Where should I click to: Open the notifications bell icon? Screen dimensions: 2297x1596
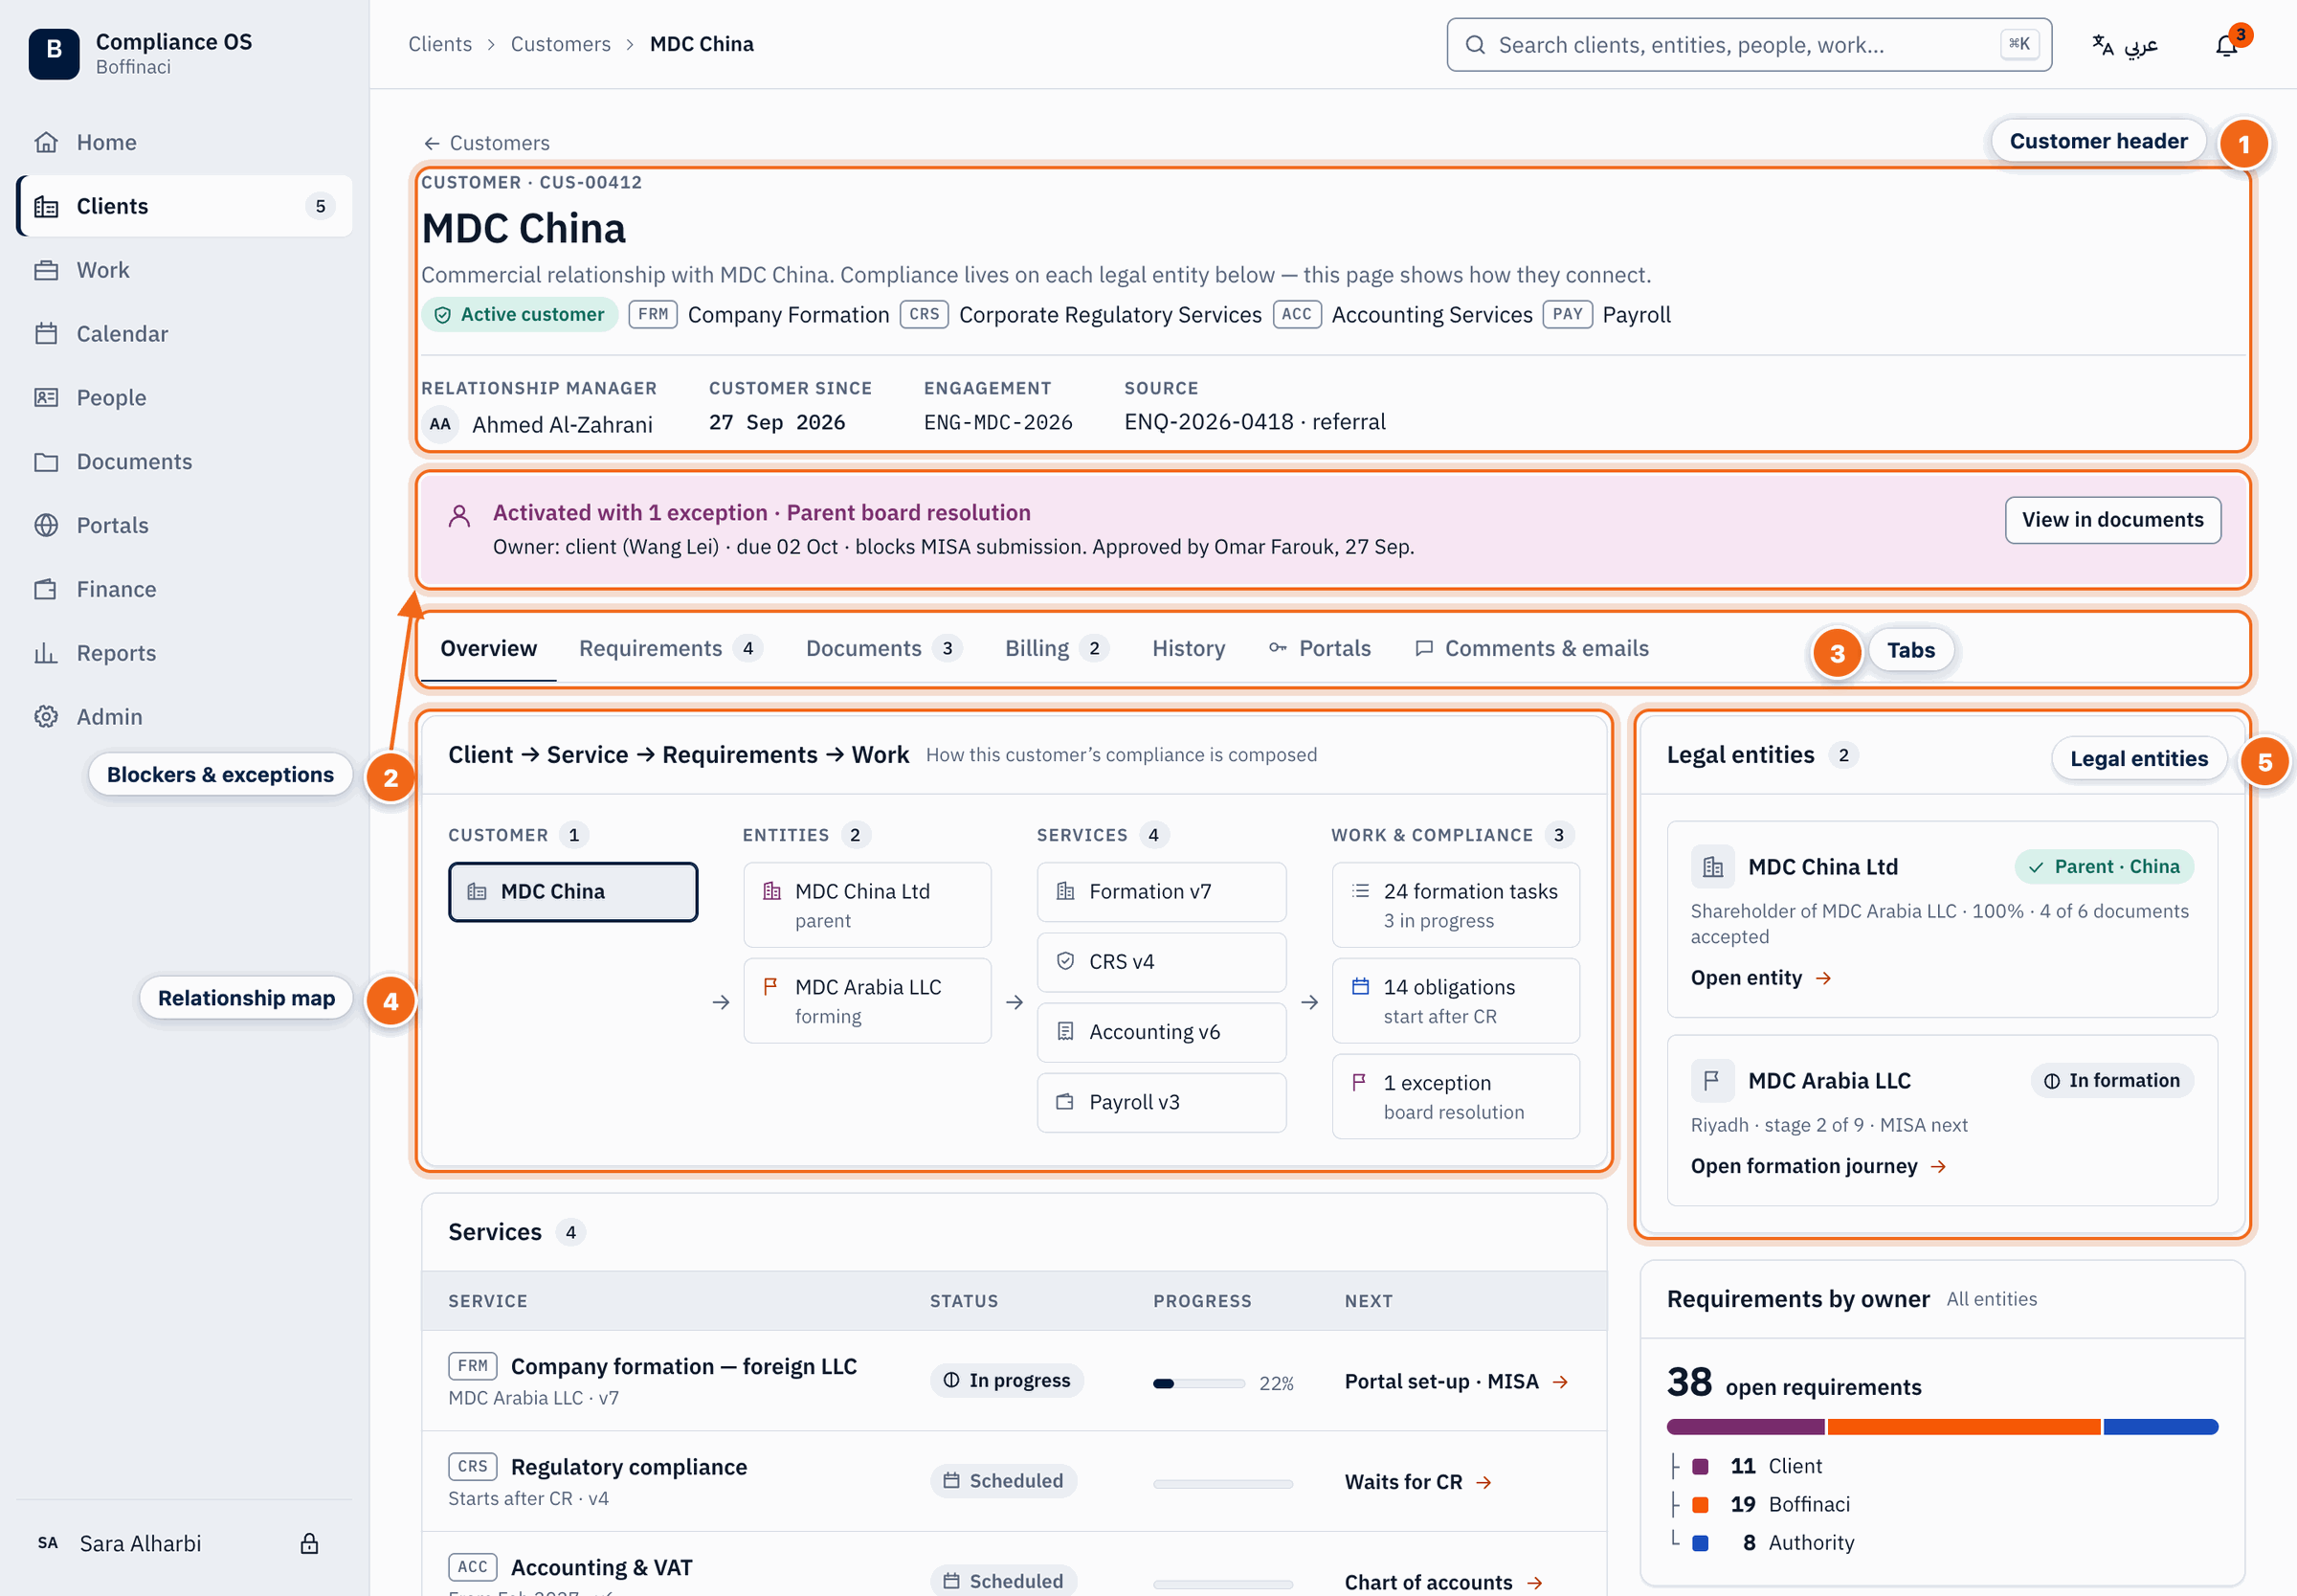click(2225, 45)
